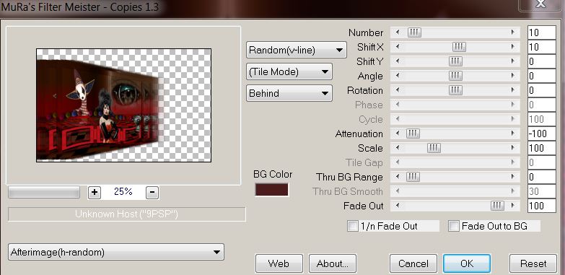Click right arrow of Fade Out slider
565x275 pixels.
pos(513,206)
